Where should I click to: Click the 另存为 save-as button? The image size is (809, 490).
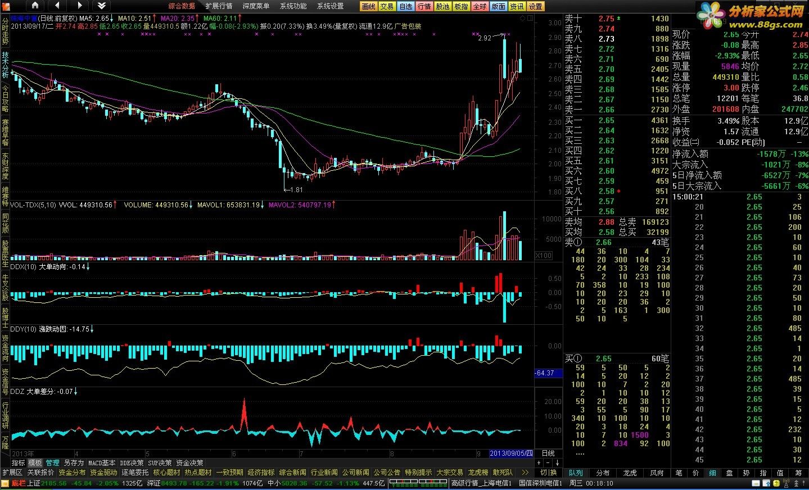point(74,463)
